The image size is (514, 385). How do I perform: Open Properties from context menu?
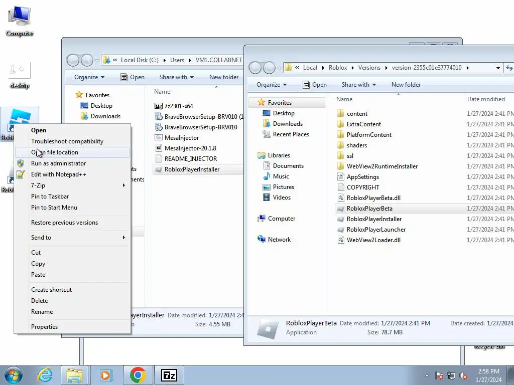point(72,327)
